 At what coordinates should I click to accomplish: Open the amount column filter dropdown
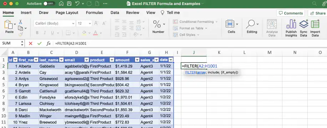click(x=137, y=60)
